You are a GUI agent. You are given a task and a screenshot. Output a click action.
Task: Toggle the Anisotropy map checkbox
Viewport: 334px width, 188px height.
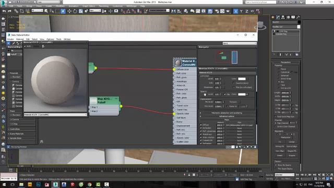point(201,134)
